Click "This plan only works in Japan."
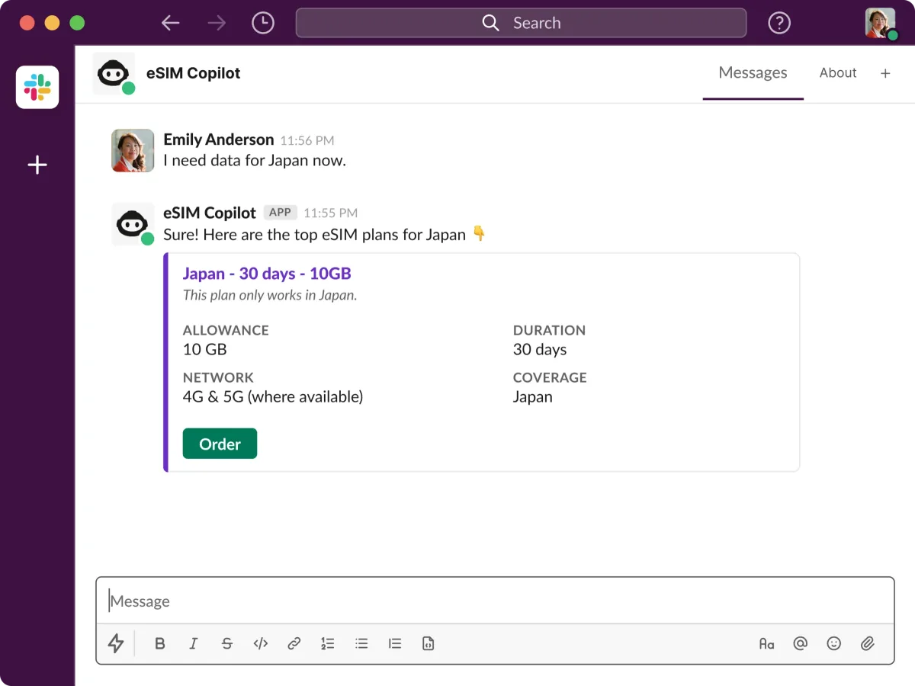The image size is (915, 686). coord(270,295)
